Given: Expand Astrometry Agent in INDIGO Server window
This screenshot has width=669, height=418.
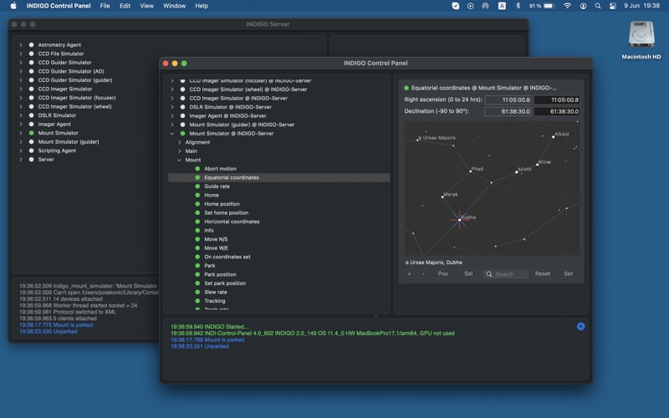Looking at the screenshot, I should [20, 45].
